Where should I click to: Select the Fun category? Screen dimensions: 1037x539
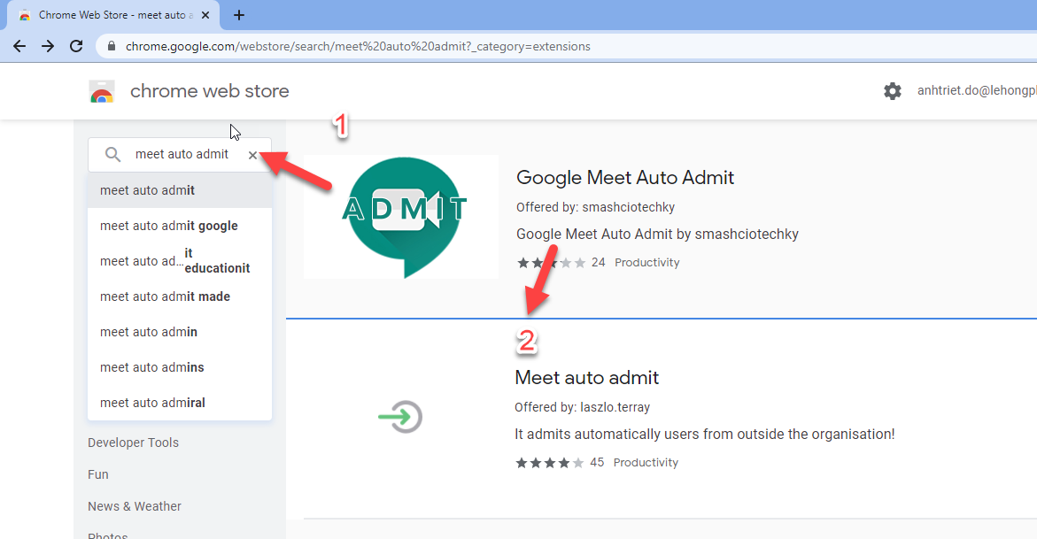click(x=98, y=474)
